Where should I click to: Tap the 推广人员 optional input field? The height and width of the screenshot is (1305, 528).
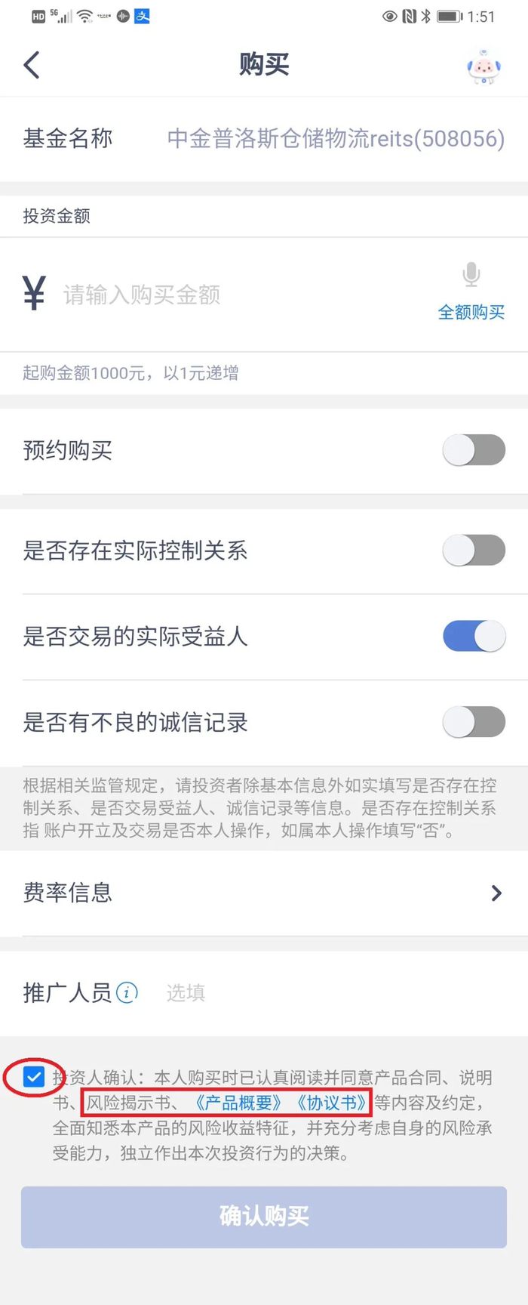coord(302,992)
